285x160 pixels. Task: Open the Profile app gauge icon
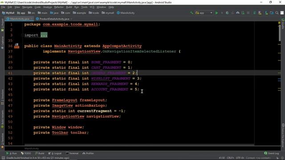pyautogui.click(x=238, y=13)
